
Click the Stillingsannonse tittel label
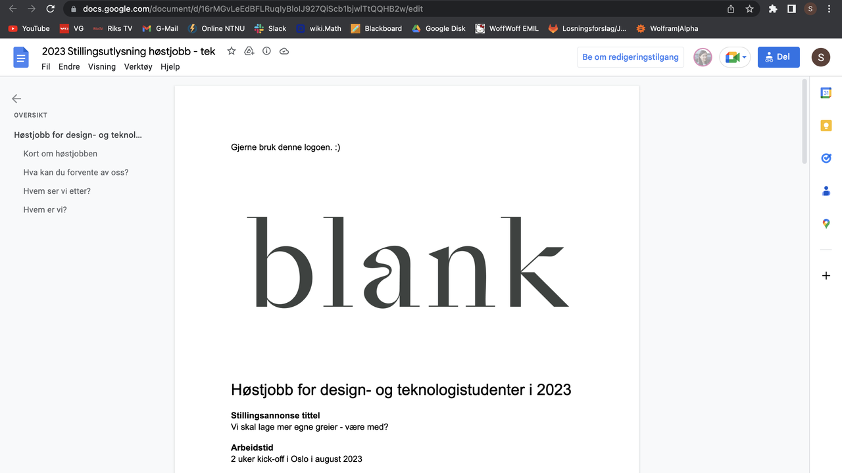(275, 416)
